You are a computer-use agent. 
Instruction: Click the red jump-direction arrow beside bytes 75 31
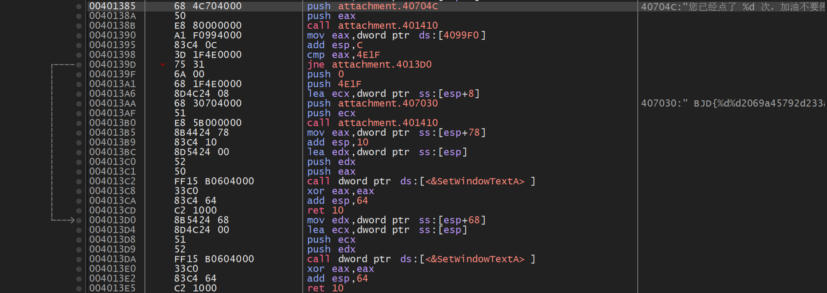pyautogui.click(x=163, y=65)
